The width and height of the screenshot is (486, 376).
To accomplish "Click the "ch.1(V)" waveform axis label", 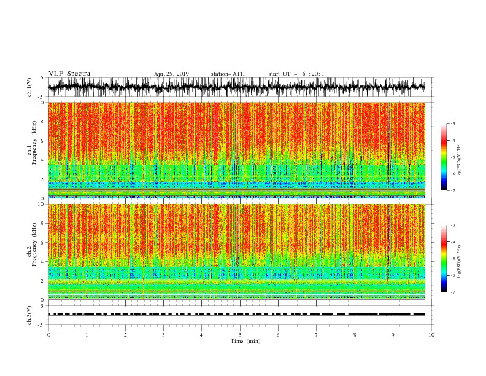I will (x=29, y=87).
